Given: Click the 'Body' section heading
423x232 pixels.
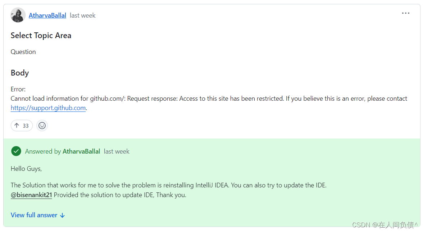Looking at the screenshot, I should [x=20, y=73].
